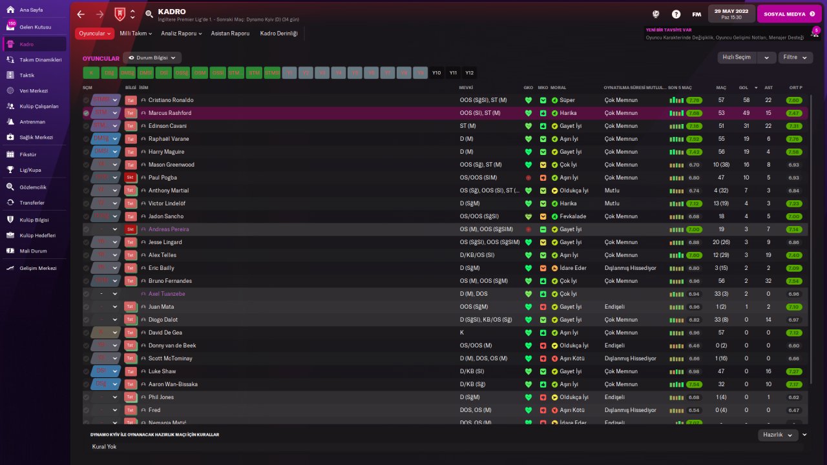Expand the arrow beside Hızlı Seçim

[766, 57]
